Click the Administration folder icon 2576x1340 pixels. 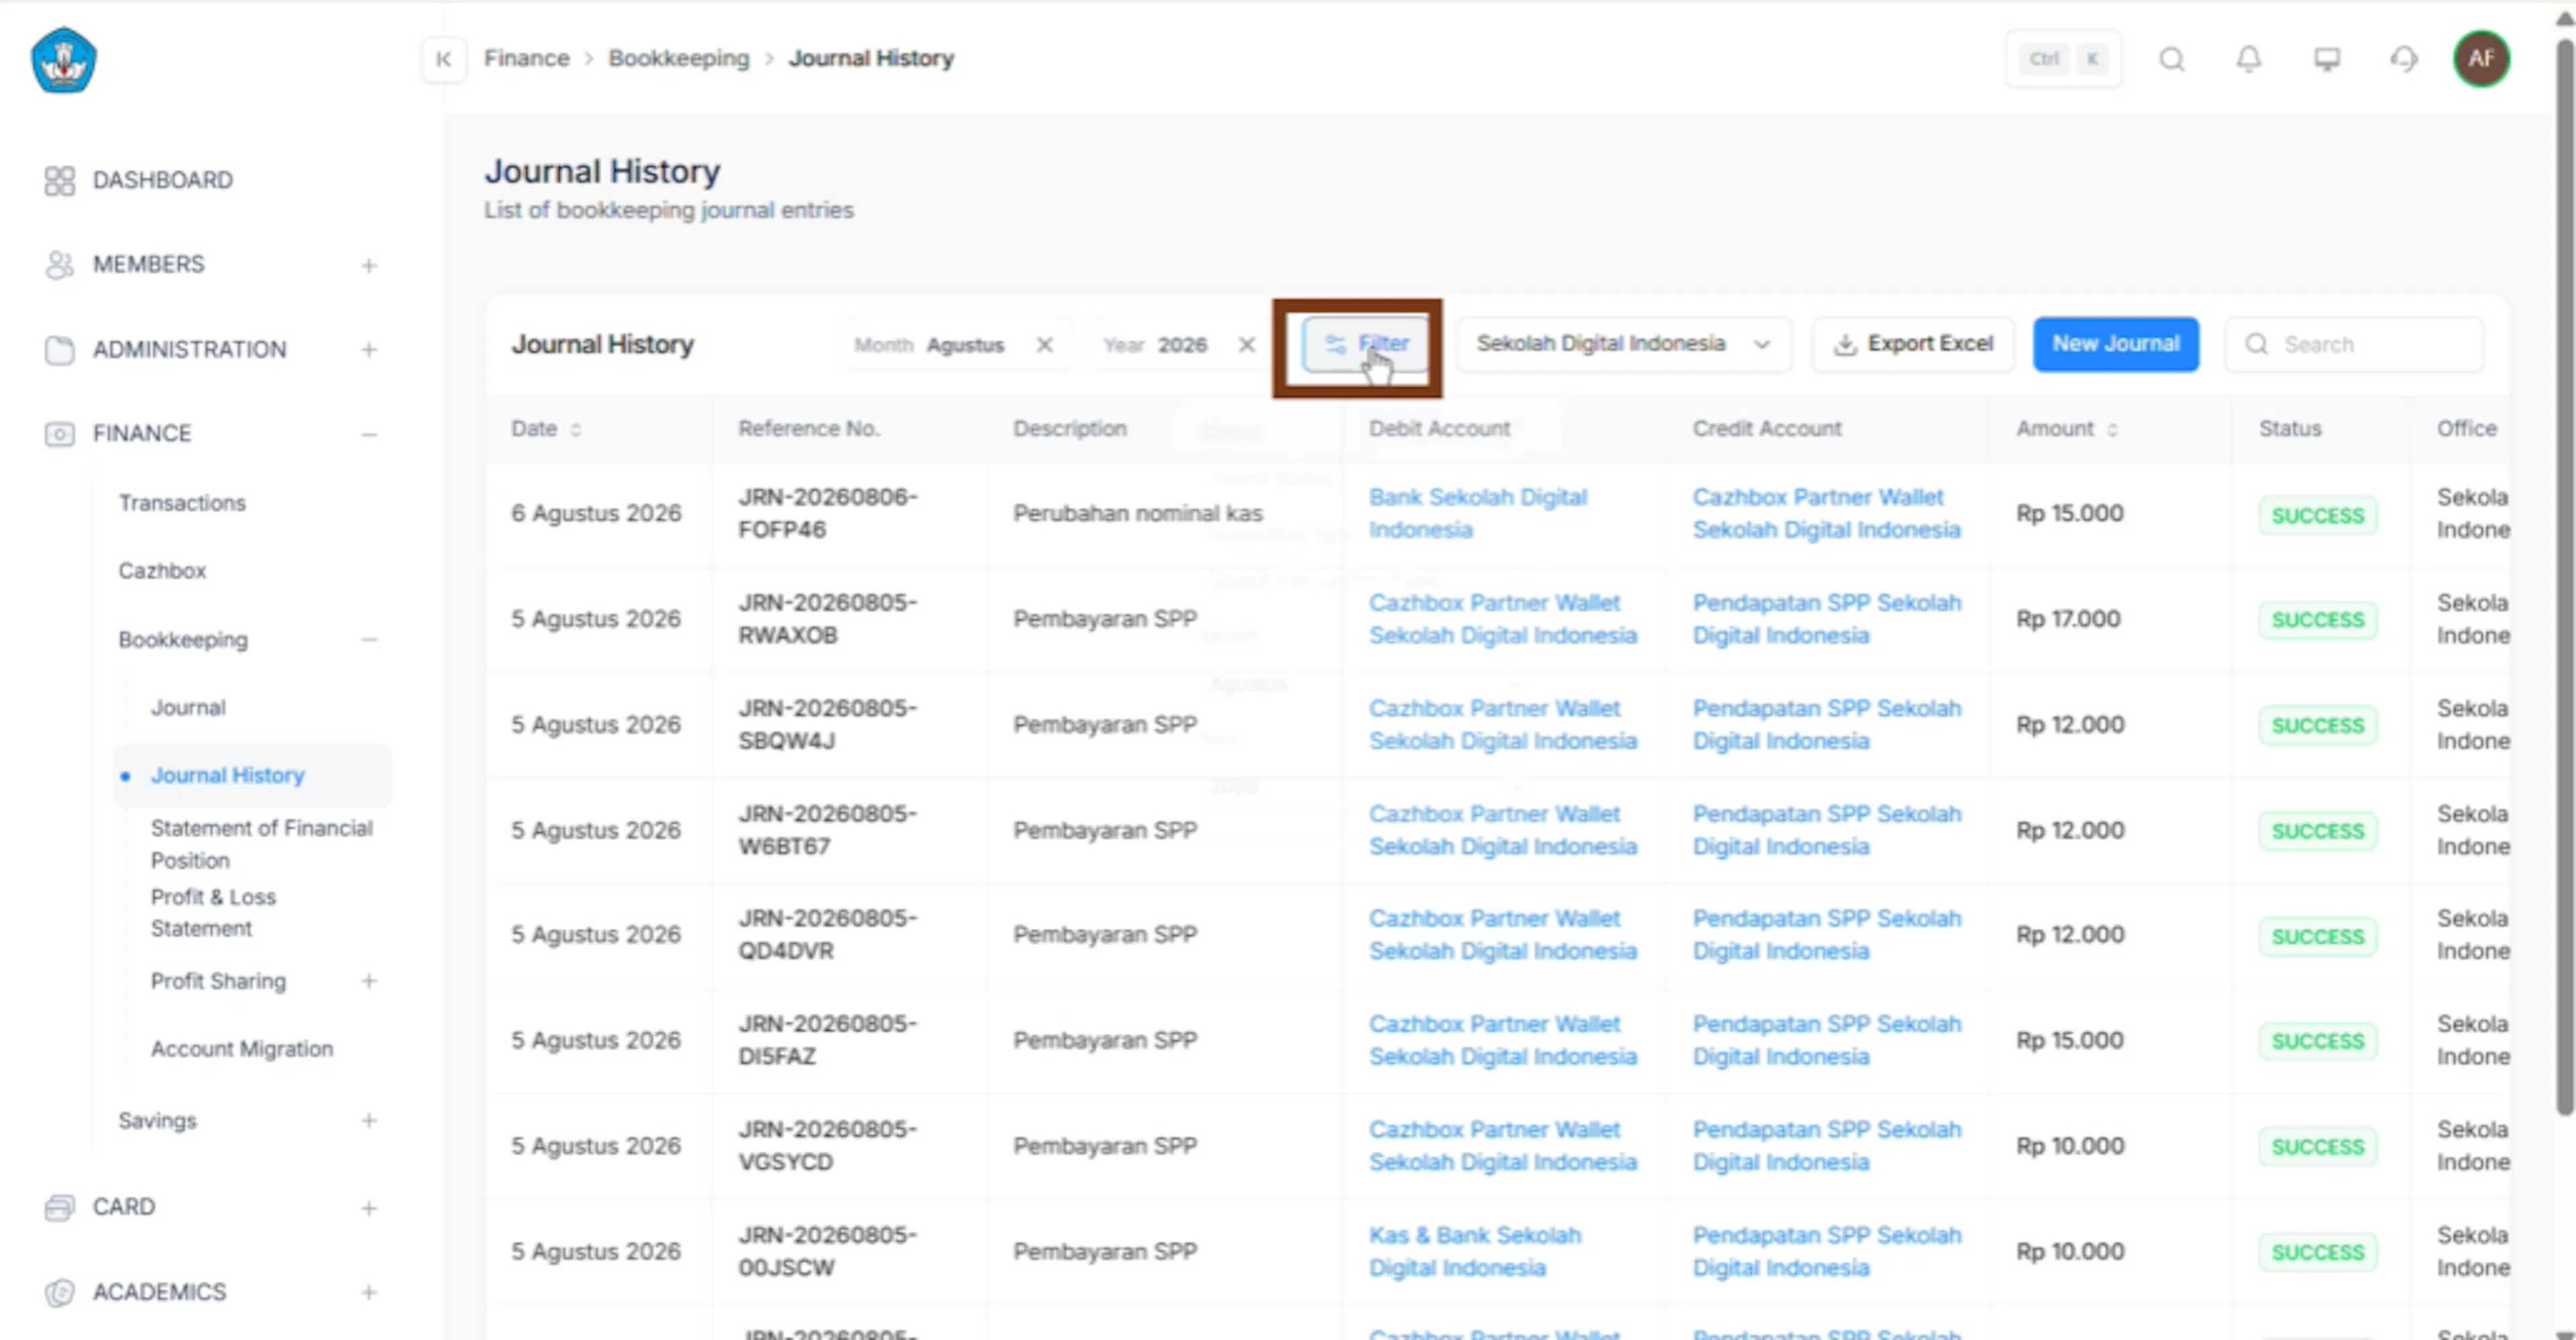59,349
